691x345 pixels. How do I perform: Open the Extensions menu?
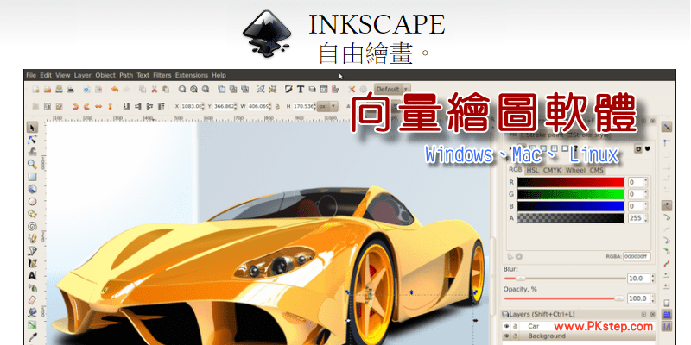click(191, 75)
